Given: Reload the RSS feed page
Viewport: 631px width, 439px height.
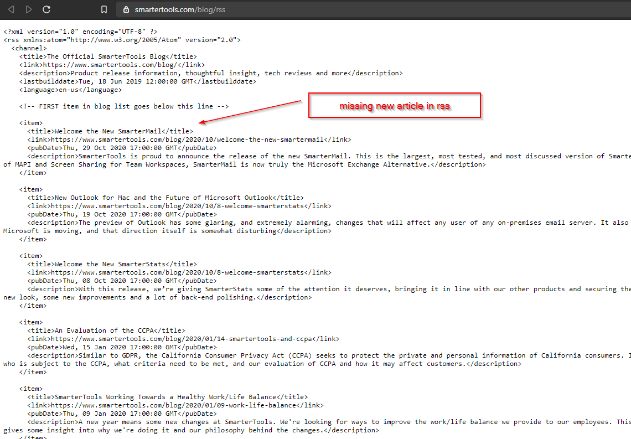Looking at the screenshot, I should coord(46,9).
